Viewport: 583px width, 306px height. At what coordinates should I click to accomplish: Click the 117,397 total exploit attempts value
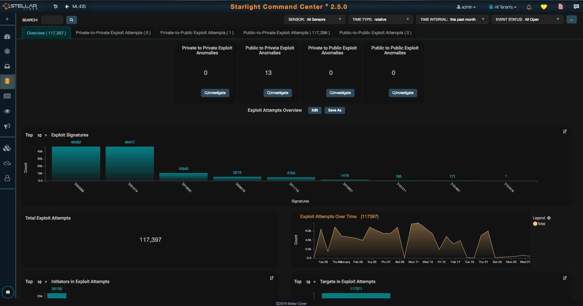(x=151, y=240)
